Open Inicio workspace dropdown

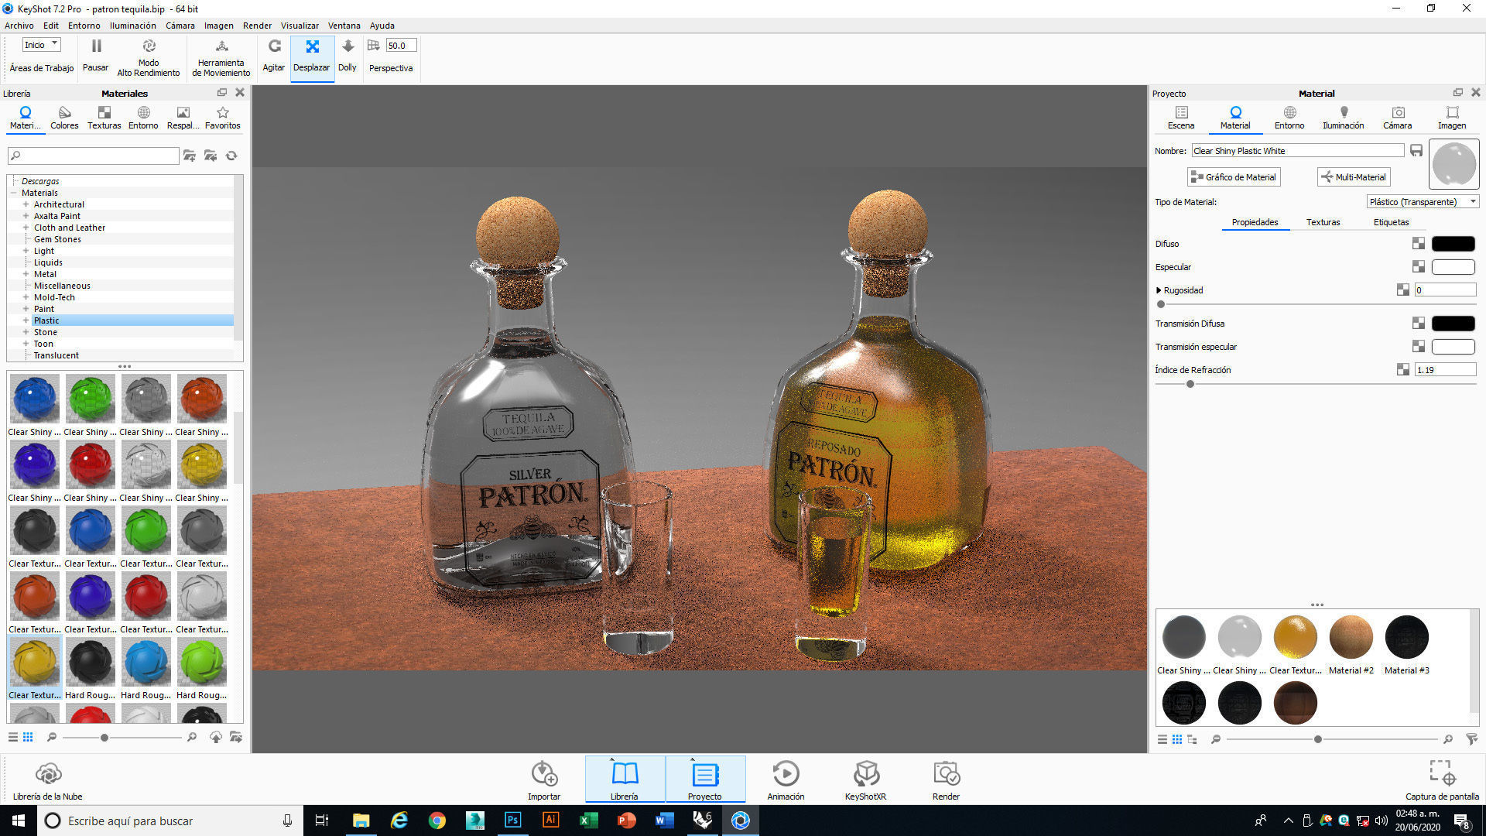[x=41, y=45]
